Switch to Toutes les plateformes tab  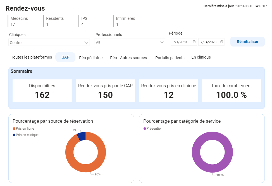(32, 57)
